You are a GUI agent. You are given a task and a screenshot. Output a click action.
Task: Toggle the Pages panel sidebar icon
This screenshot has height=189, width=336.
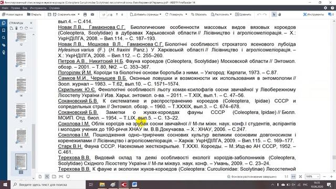(x=4, y=23)
